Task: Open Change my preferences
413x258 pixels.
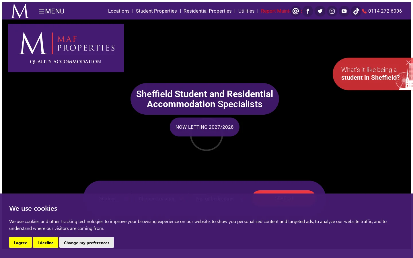Action: (x=87, y=243)
